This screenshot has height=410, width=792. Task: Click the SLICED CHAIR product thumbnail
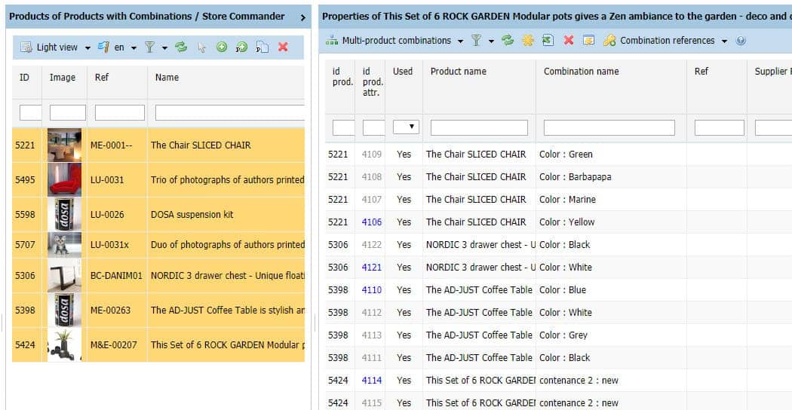tap(64, 145)
